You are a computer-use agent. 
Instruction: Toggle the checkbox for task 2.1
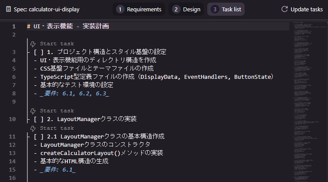click(x=39, y=137)
